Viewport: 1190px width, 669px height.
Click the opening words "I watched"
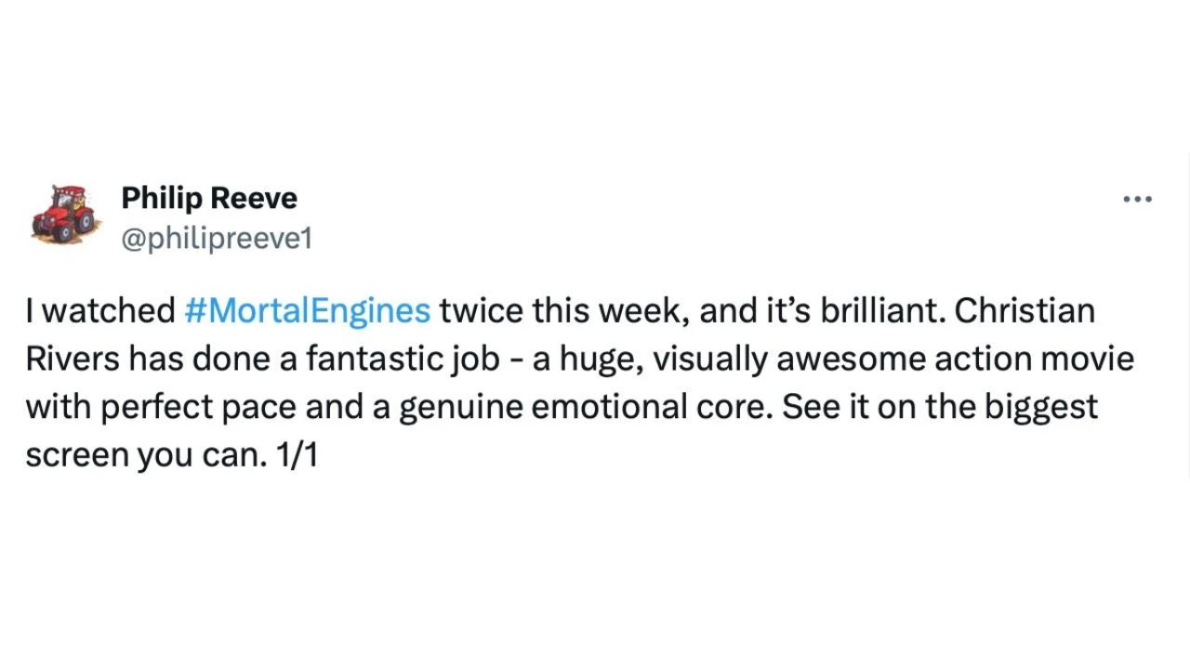100,310
